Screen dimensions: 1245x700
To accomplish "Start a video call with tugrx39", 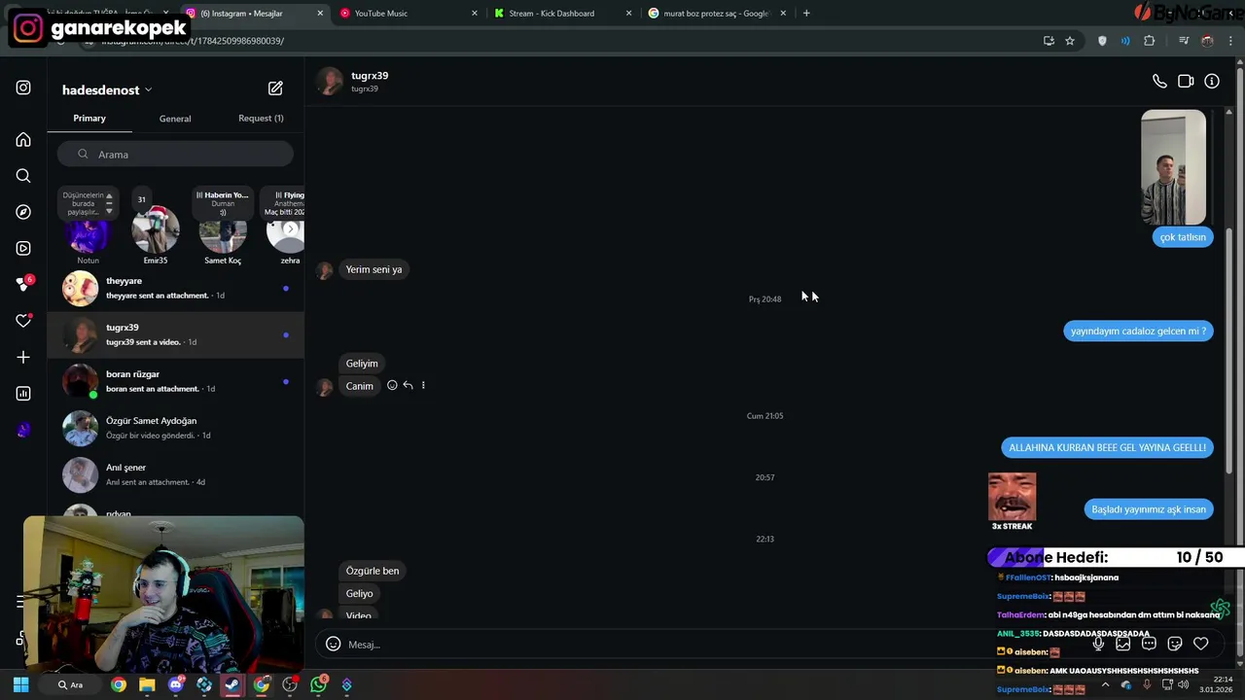I will pyautogui.click(x=1186, y=82).
